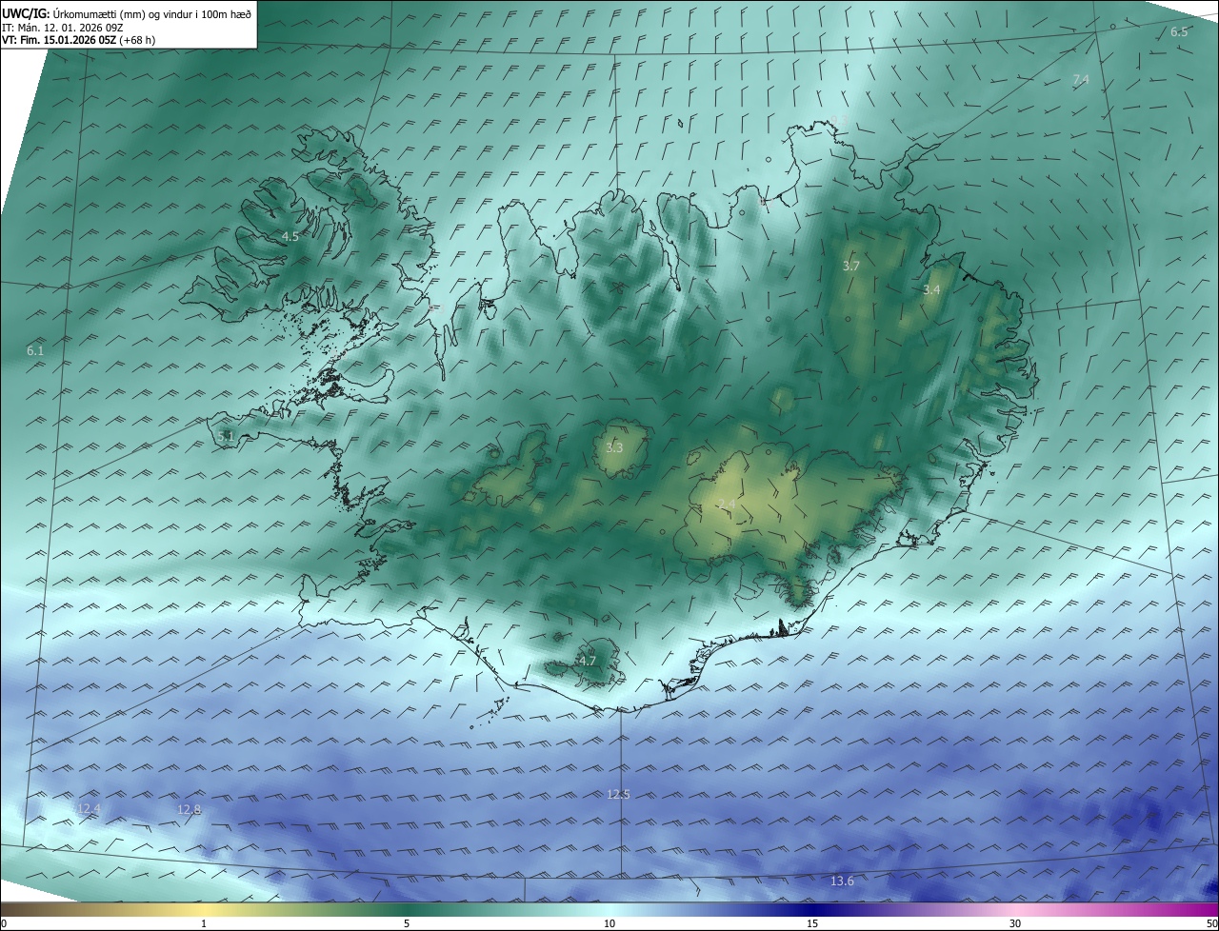
Task: Click the 4.7 value near south coast
Action: point(588,661)
